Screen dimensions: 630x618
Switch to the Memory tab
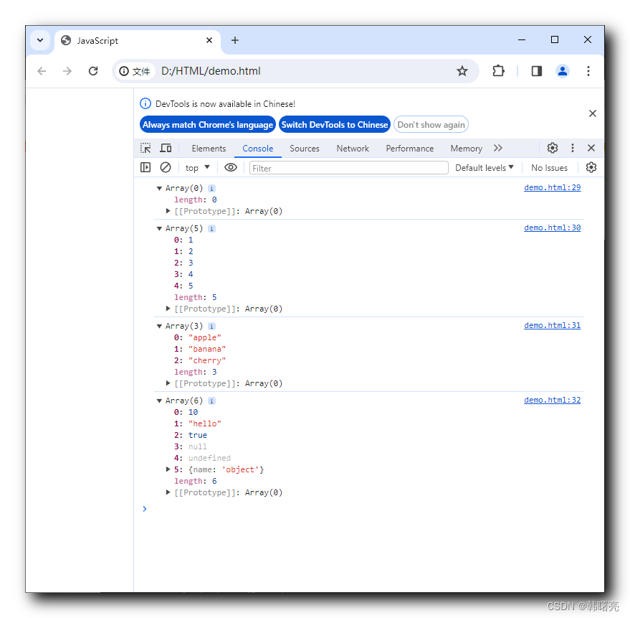(467, 149)
